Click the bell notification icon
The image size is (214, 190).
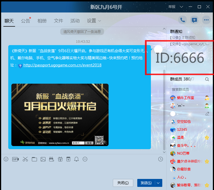point(76,159)
